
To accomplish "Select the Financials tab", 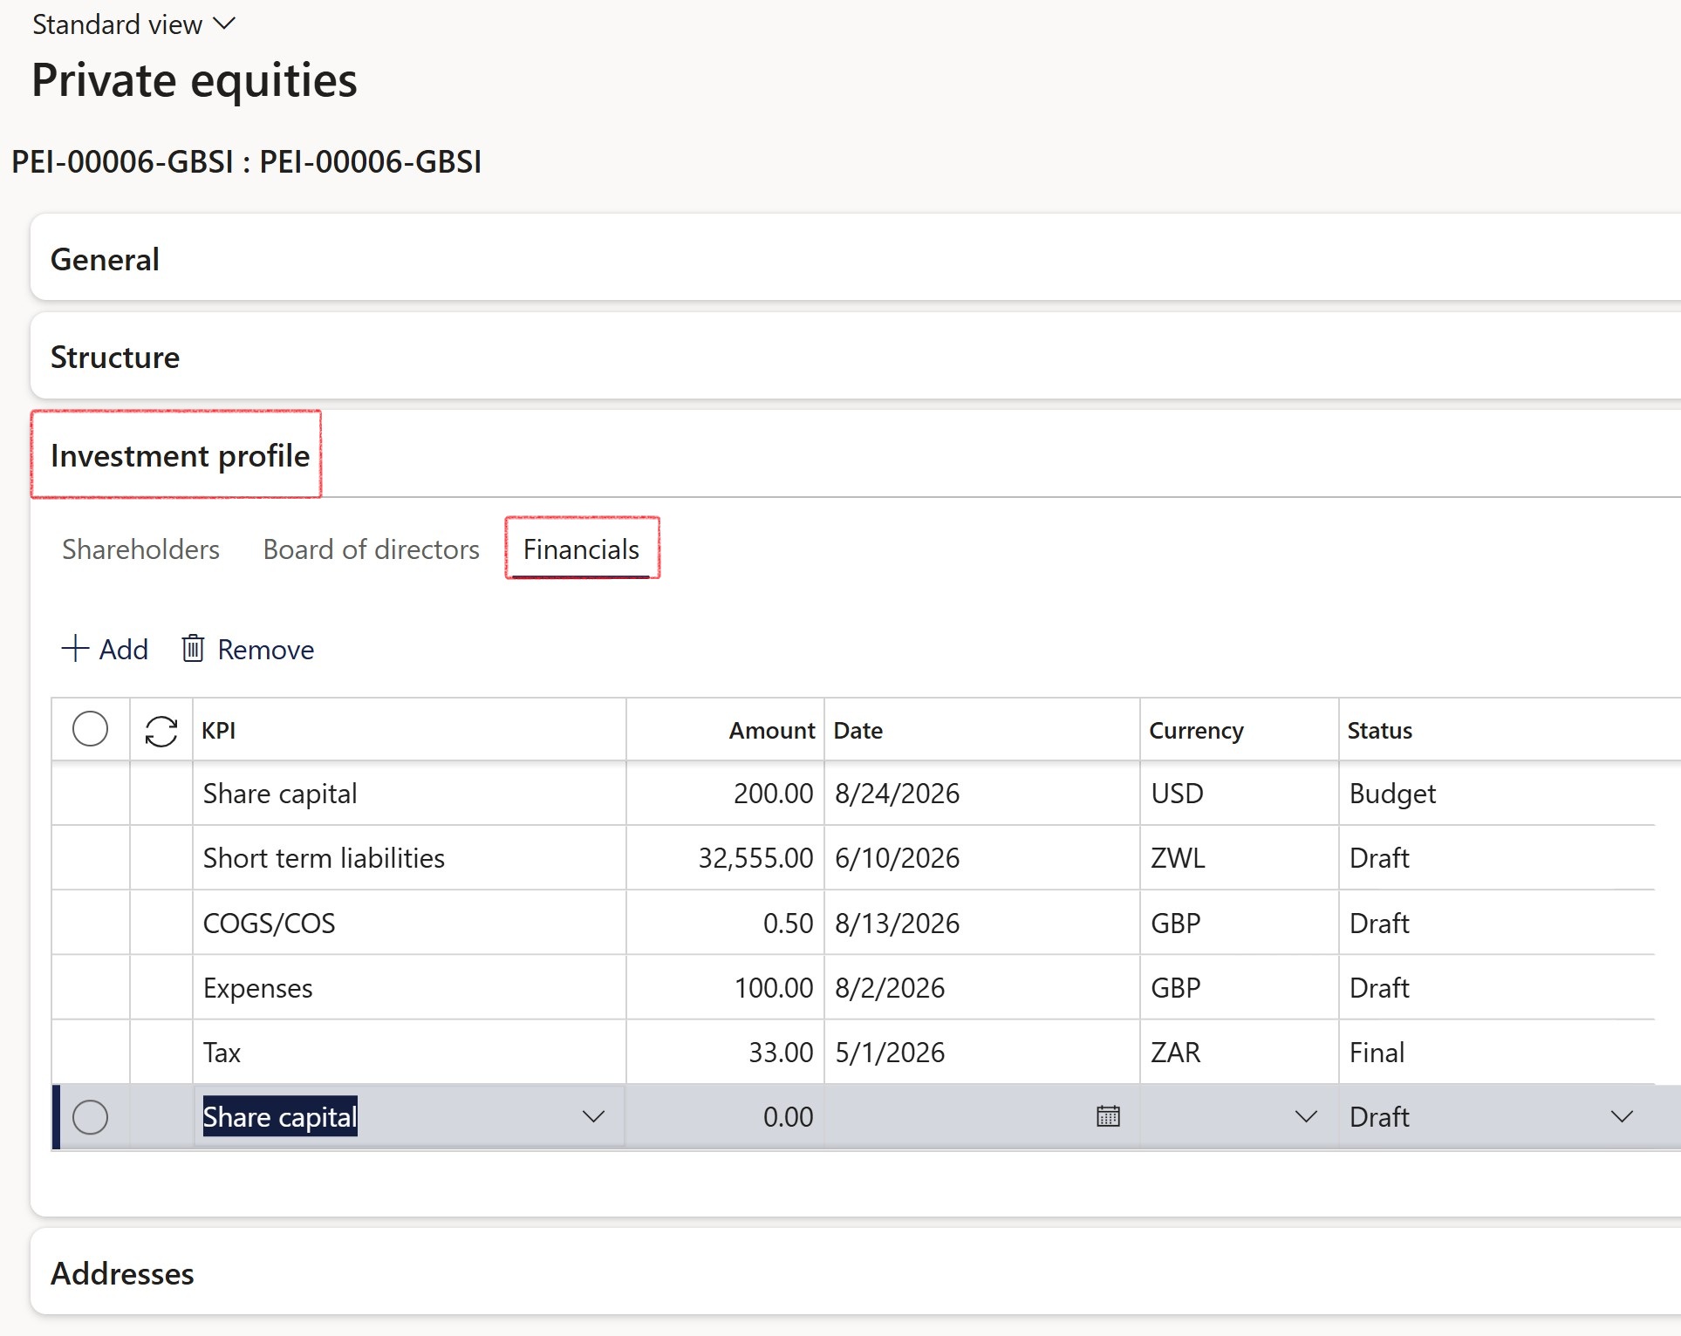I will [581, 549].
